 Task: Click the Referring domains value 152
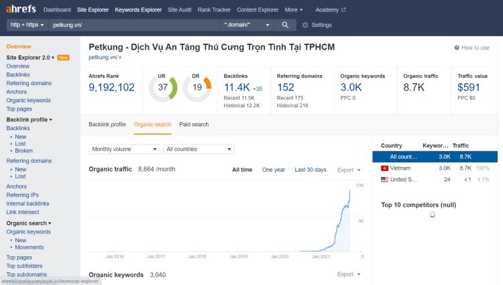[x=286, y=87]
